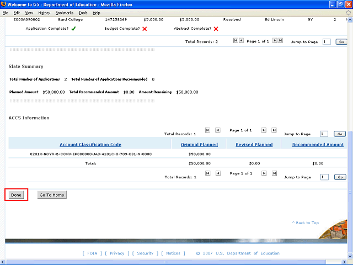Open the Help menu
Viewport: 353px width, 265px height.
(97, 13)
